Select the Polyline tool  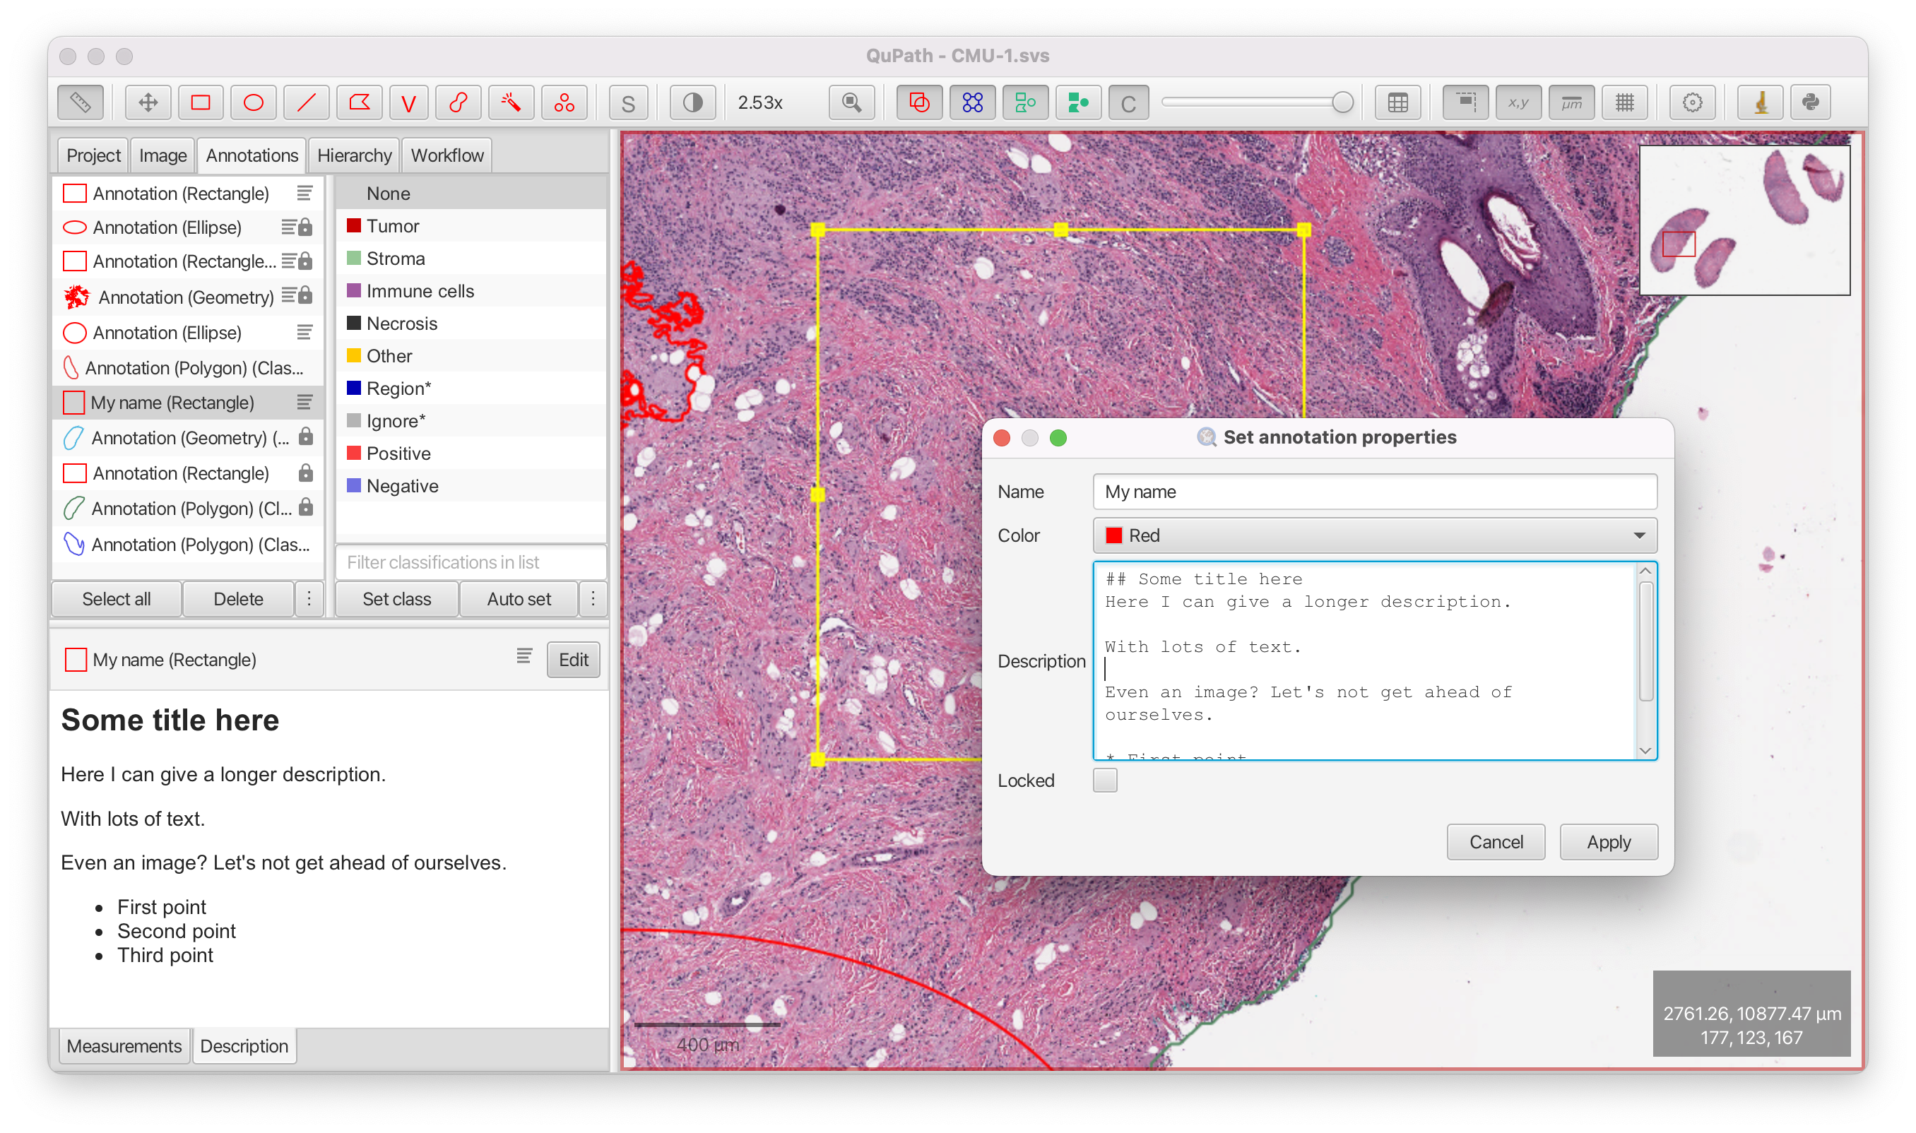(x=408, y=102)
